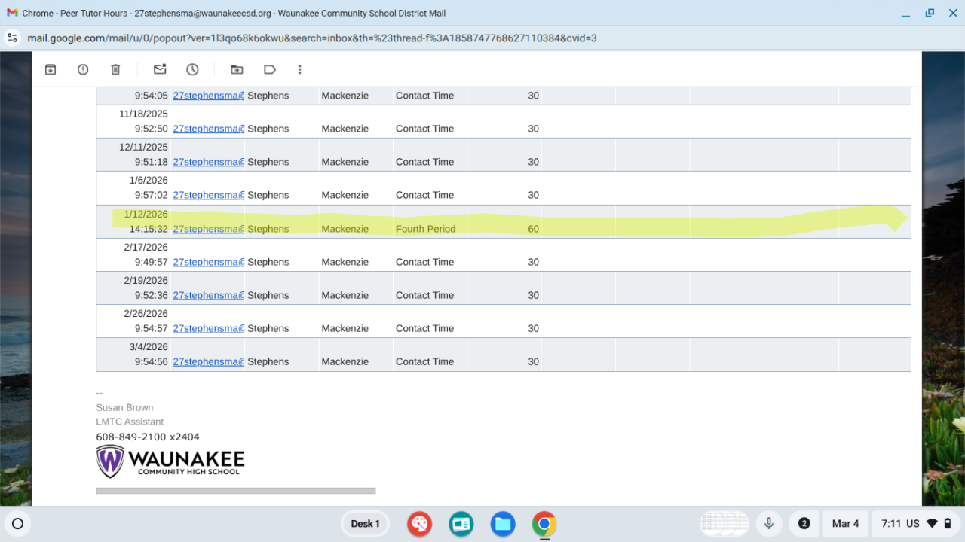Click the microphone dictation icon on shelf
965x542 pixels.
[x=769, y=524]
